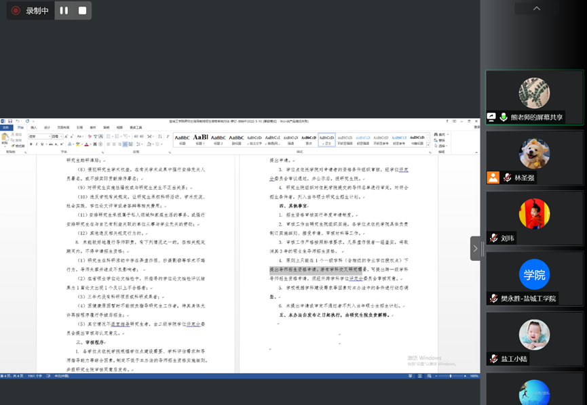The image size is (587, 405).
Task: Apply the 标题 1 heading style
Action: [x=200, y=140]
